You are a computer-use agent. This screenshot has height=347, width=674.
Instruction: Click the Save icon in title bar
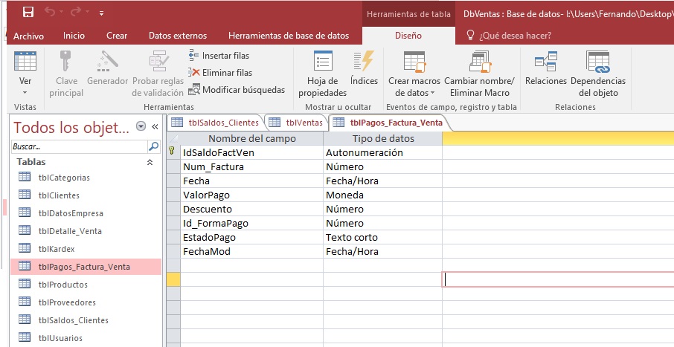pos(28,12)
